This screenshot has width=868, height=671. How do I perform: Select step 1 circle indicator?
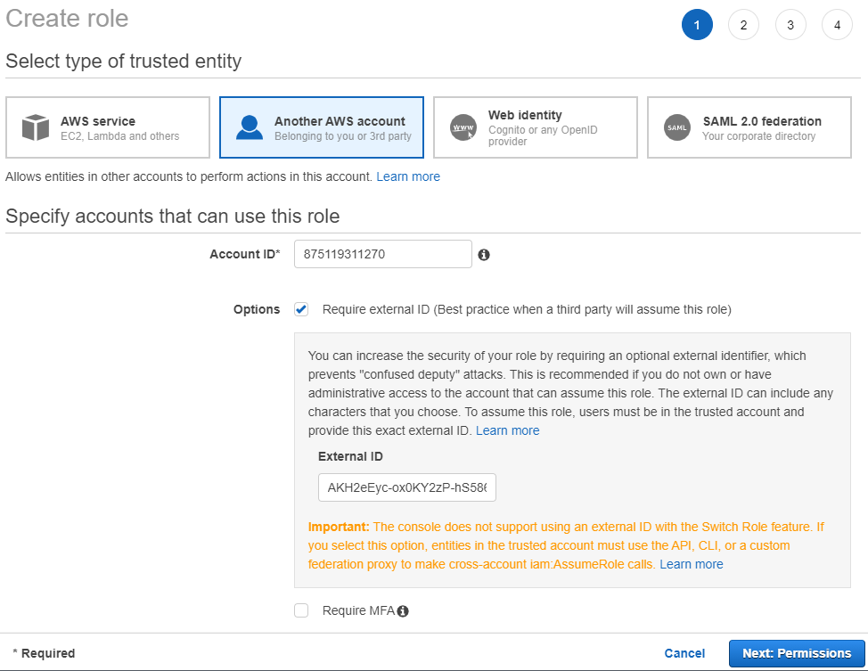(x=697, y=25)
